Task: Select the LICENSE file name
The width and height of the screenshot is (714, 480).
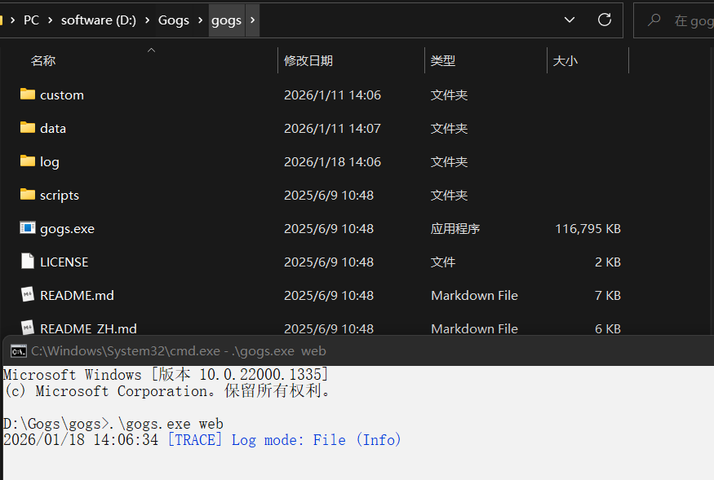Action: (64, 262)
